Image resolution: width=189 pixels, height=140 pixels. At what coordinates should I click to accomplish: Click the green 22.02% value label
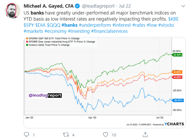[177, 55]
